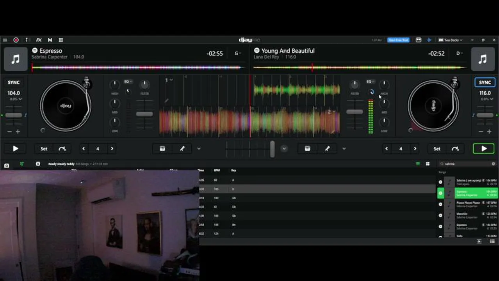The width and height of the screenshot is (499, 281).
Task: Click Start Free Trial button
Action: [x=398, y=40]
